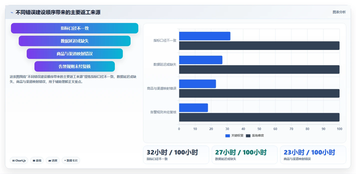Click the blue bar for 数据延迟或缺失

click(x=201, y=60)
